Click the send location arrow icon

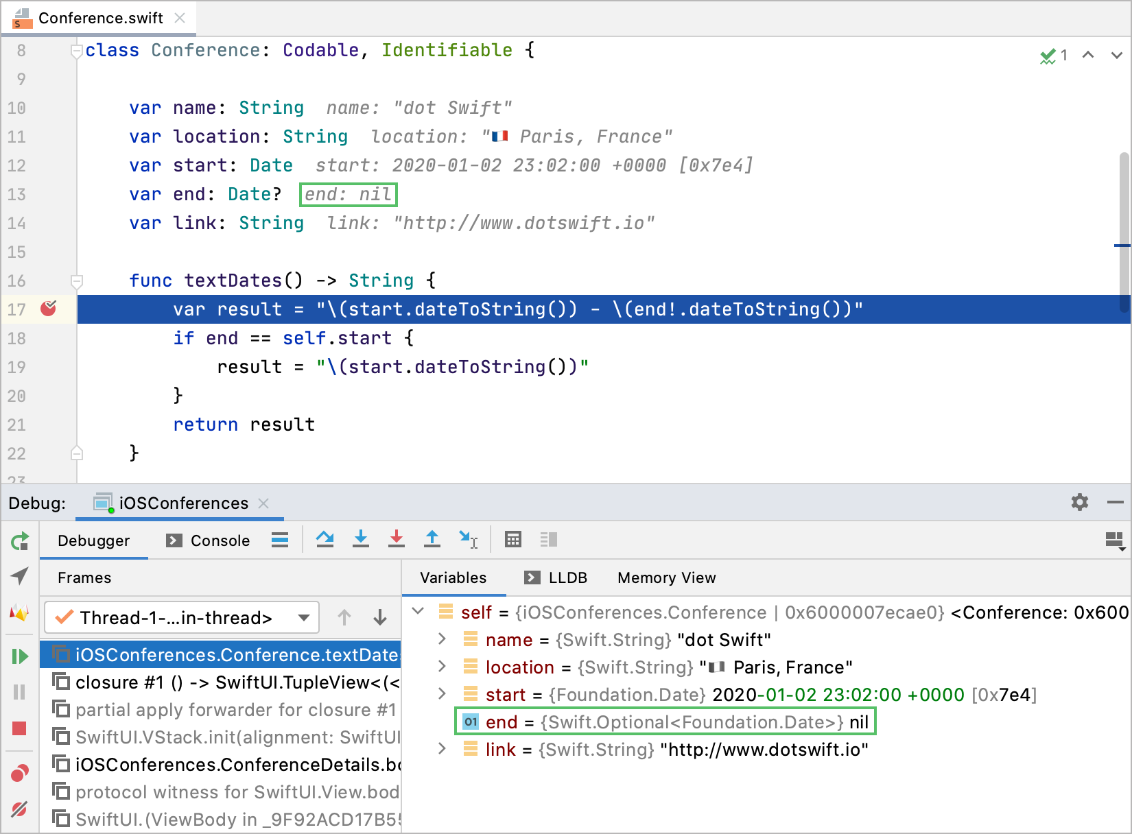coord(20,576)
